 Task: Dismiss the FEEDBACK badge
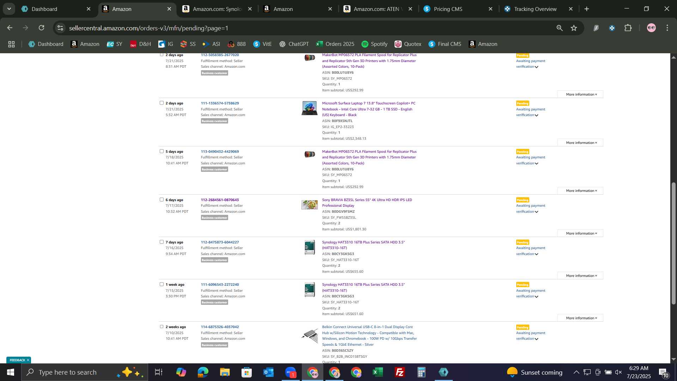tap(28, 360)
